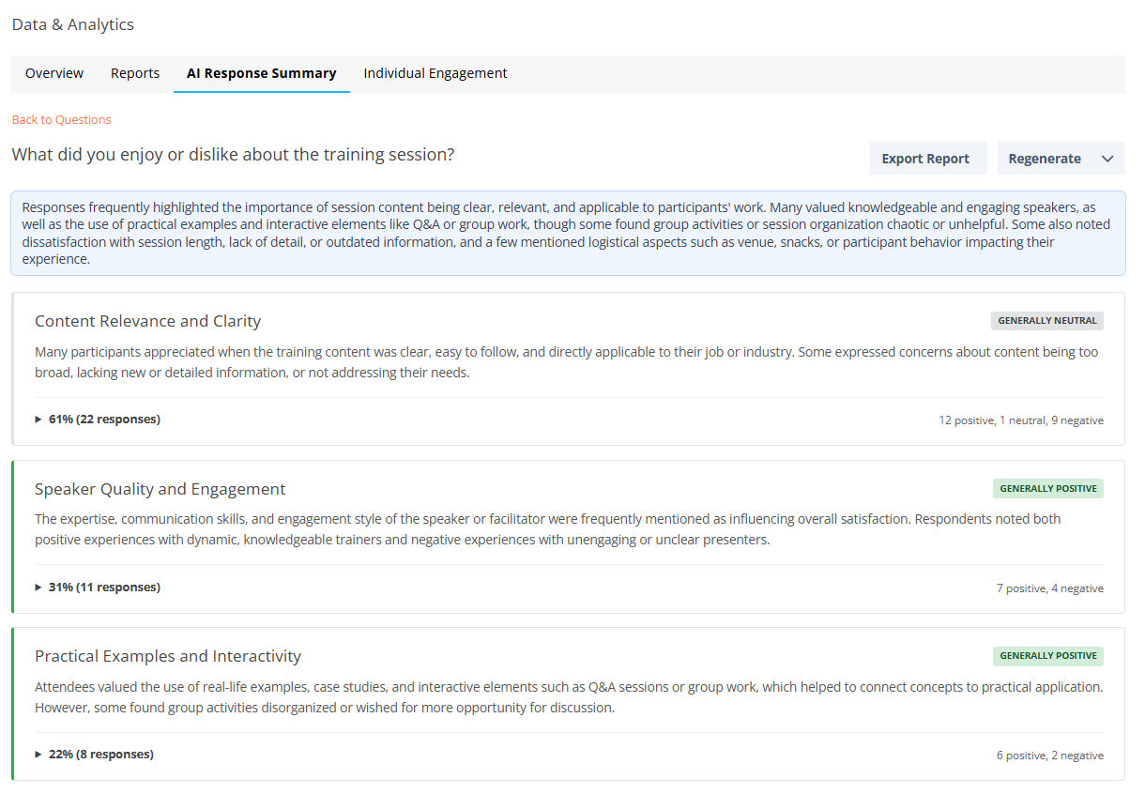Screen dimensions: 1145x794
Task: Click the training session question heading
Action: 233,154
